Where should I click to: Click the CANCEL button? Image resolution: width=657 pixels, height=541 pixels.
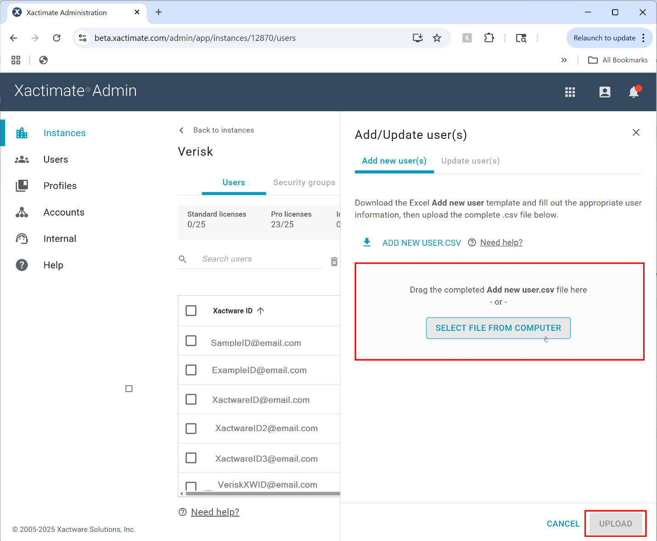(x=563, y=524)
